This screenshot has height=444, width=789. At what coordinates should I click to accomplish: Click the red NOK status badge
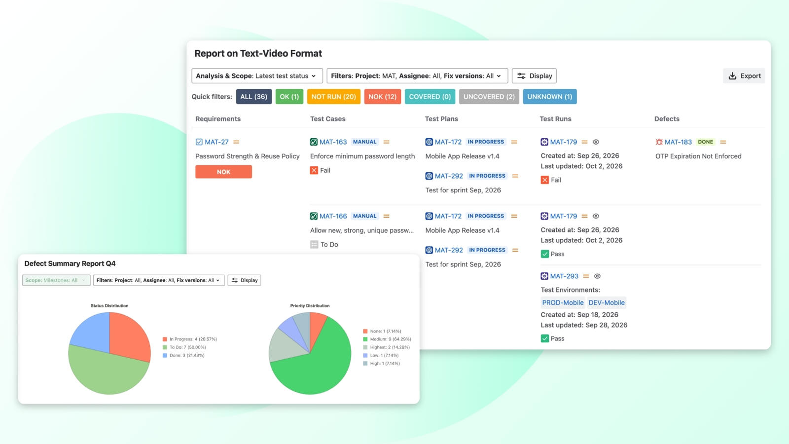(x=223, y=172)
